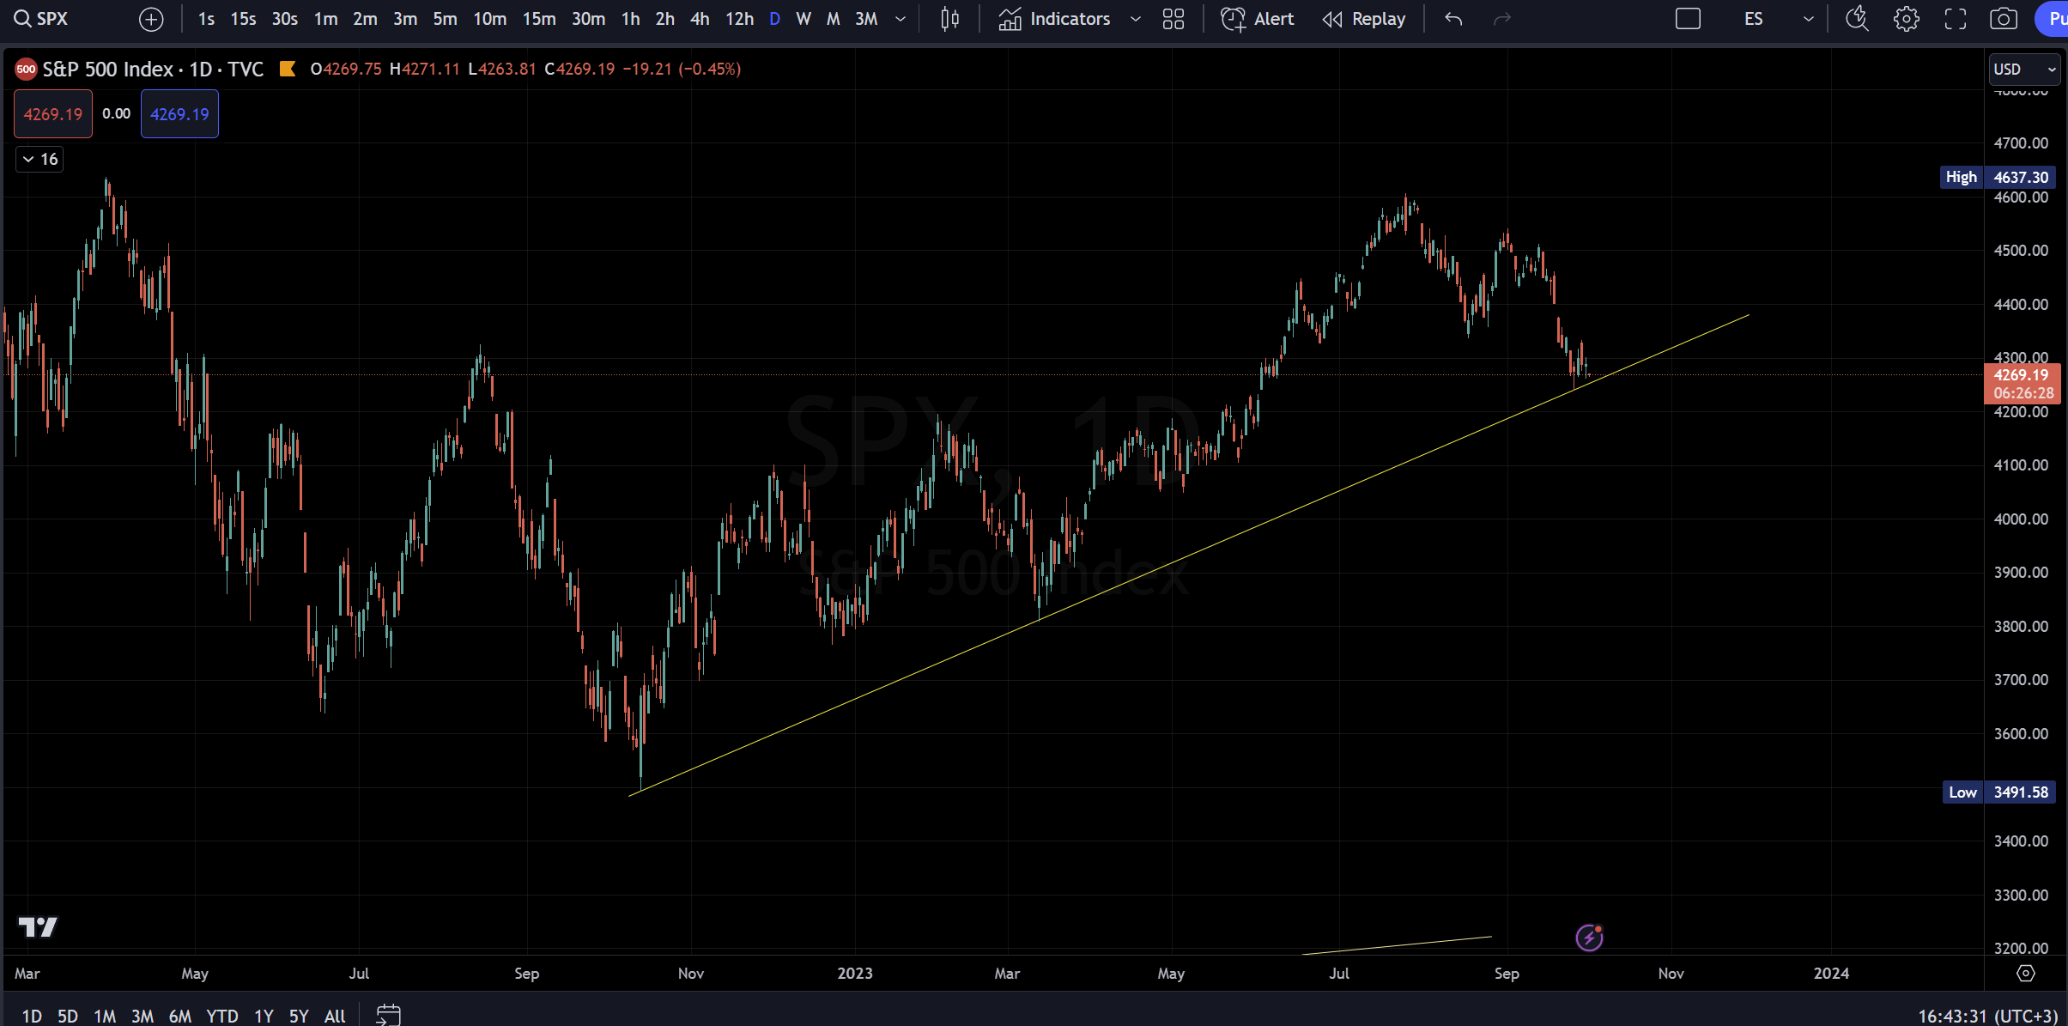This screenshot has height=1026, width=2068.
Task: Set range to 5Y
Action: (299, 1016)
